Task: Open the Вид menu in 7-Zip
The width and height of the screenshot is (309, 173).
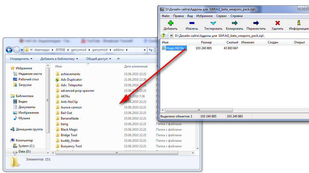Action: point(190,16)
